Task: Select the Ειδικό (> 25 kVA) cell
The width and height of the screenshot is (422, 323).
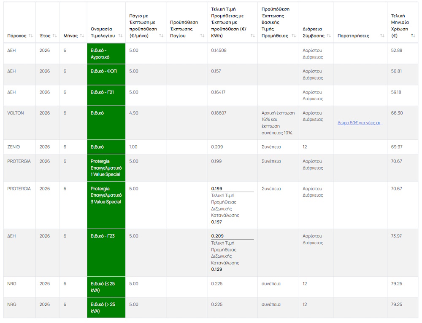Action: [106, 308]
